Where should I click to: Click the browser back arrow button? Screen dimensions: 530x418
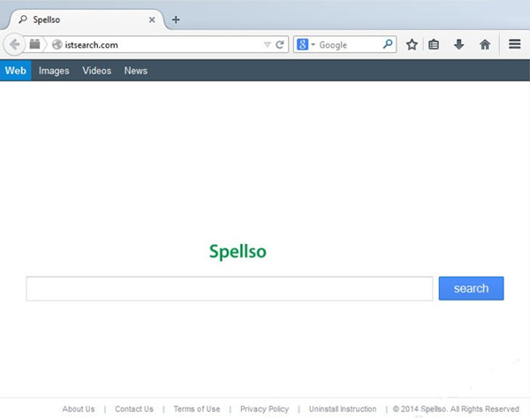(14, 44)
